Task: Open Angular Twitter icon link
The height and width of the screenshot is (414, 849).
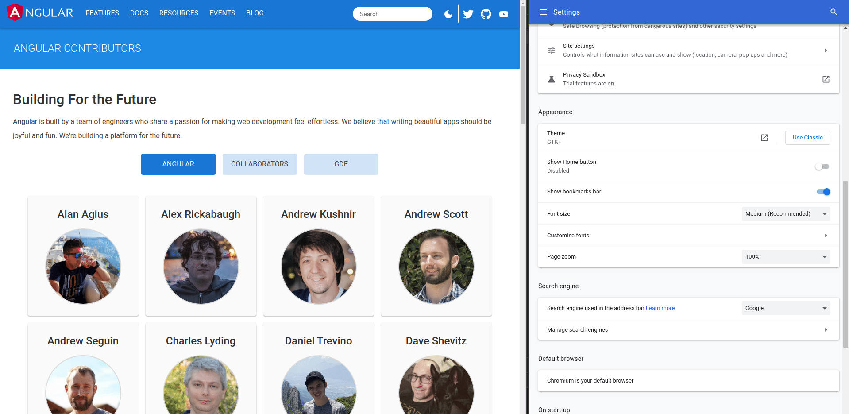Action: pos(468,14)
